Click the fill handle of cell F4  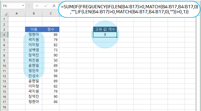coord(117,37)
